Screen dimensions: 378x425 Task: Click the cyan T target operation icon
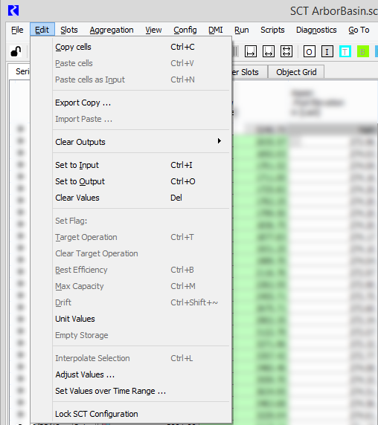(345, 51)
